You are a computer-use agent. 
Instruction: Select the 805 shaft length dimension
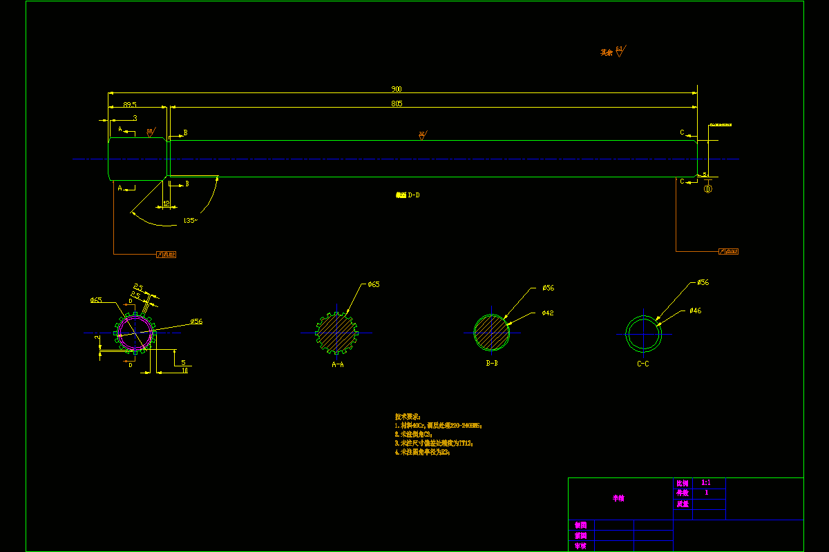coord(397,103)
